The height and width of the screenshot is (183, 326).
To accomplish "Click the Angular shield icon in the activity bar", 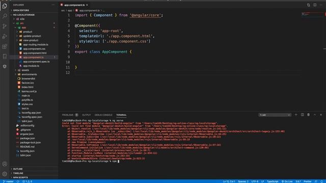I will [x=5, y=67].
